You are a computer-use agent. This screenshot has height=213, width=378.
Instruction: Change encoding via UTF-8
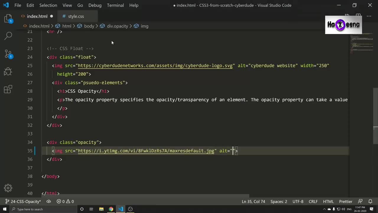point(298,201)
